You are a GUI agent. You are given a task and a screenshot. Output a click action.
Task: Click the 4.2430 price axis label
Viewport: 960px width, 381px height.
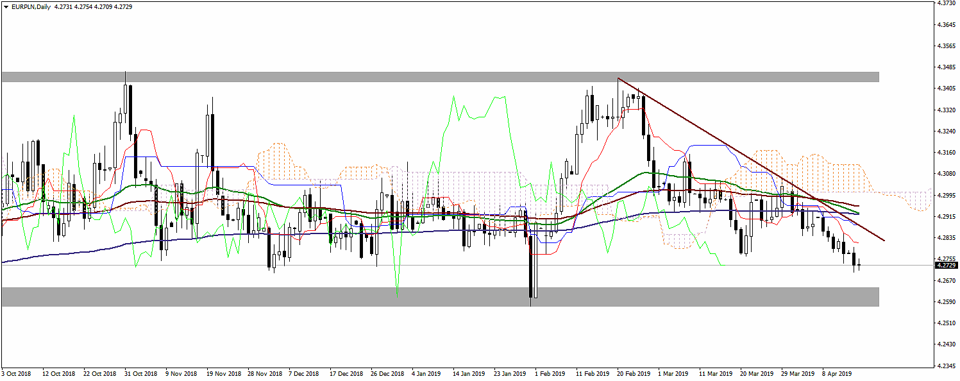pyautogui.click(x=947, y=345)
